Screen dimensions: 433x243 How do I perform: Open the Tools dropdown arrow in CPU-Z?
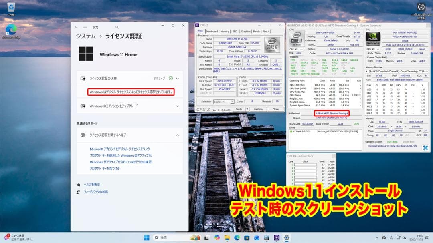[246, 109]
